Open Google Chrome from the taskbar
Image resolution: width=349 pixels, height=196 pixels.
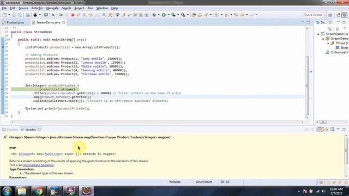click(38, 191)
